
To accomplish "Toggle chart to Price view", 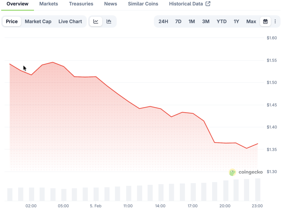I will (12, 22).
